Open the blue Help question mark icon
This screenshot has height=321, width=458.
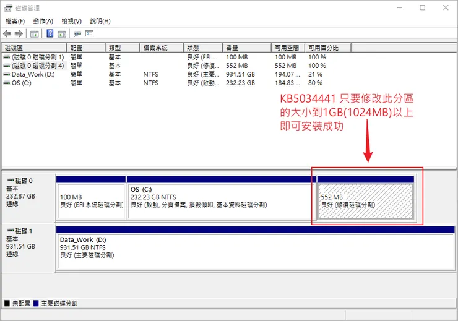[x=50, y=33]
